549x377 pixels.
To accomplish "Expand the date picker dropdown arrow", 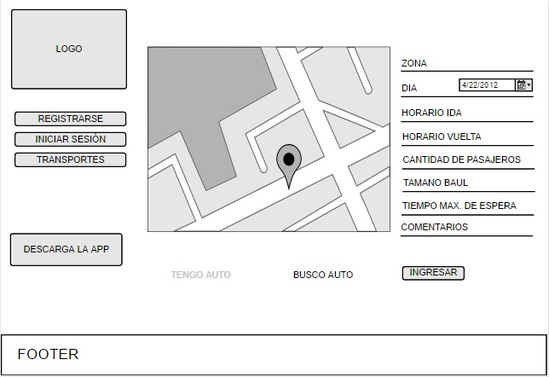I will pyautogui.click(x=529, y=85).
